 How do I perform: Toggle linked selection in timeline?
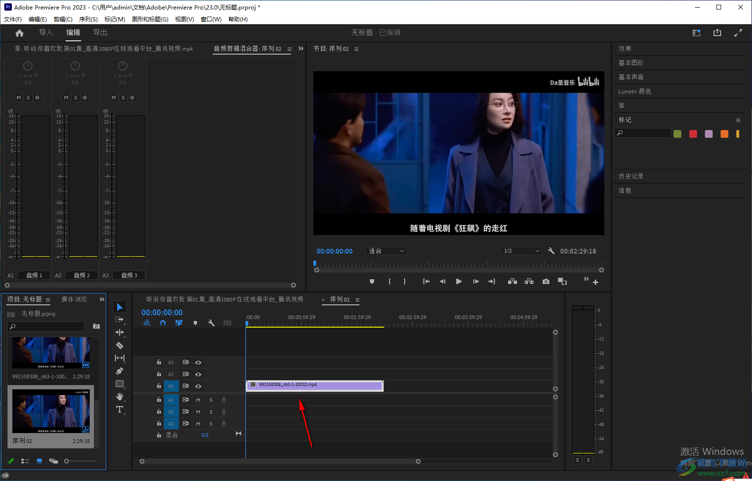(179, 323)
